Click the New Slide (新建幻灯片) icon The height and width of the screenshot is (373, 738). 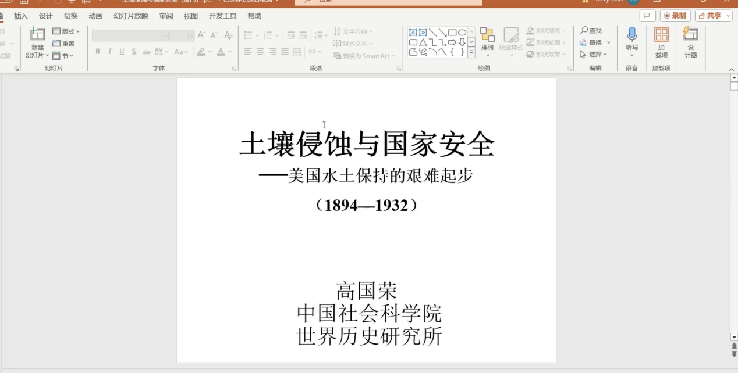coord(37,35)
